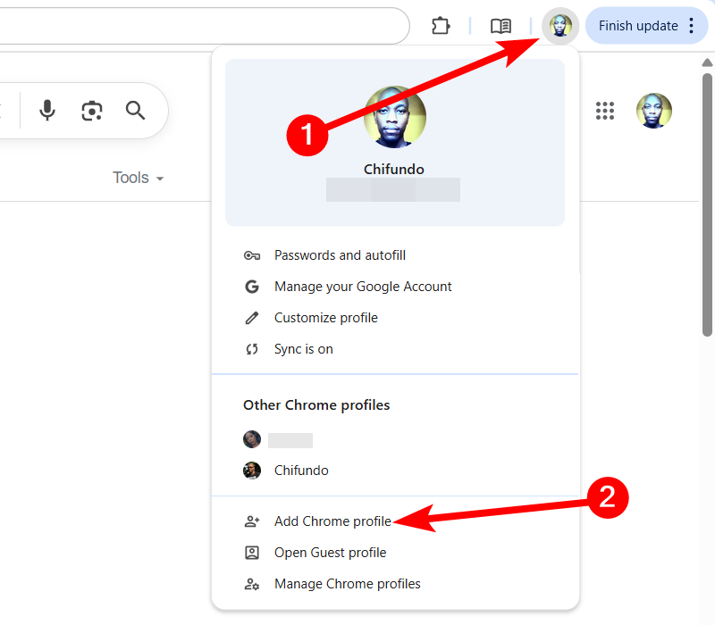Click the Chrome profile avatar in toolbar
This screenshot has height=625, width=715.
click(x=560, y=26)
